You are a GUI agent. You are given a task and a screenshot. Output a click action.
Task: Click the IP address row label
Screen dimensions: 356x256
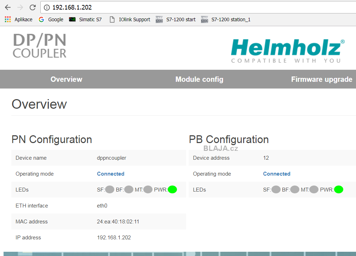click(x=28, y=237)
